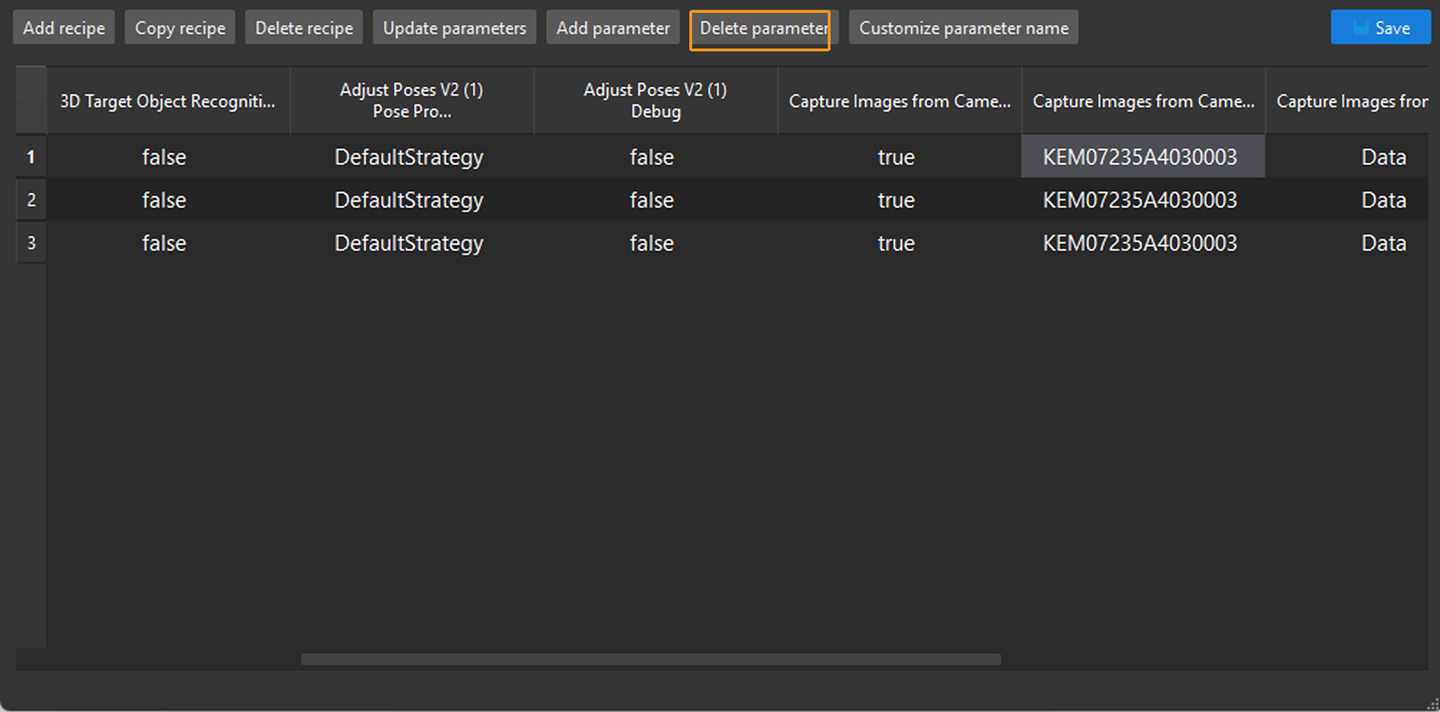Click the horizontal scrollbar at the bottom

coord(651,660)
